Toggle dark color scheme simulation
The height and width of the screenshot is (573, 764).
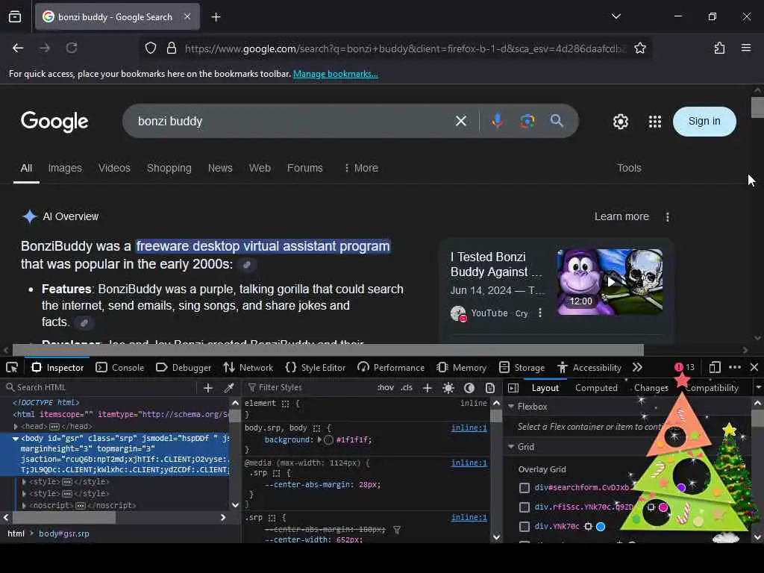469,388
